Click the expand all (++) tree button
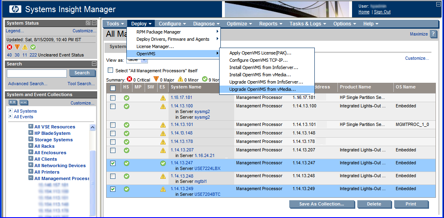The height and width of the screenshot is (218, 444). point(13,103)
